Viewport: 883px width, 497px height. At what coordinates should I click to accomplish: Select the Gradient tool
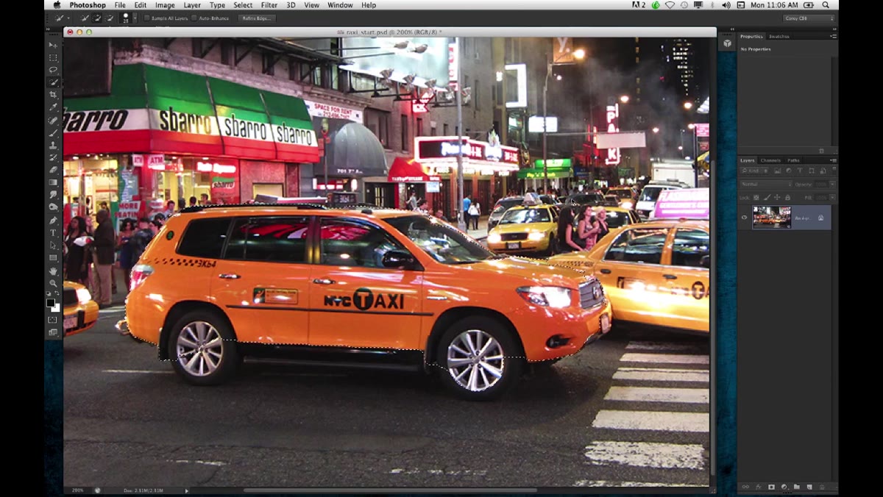(53, 182)
